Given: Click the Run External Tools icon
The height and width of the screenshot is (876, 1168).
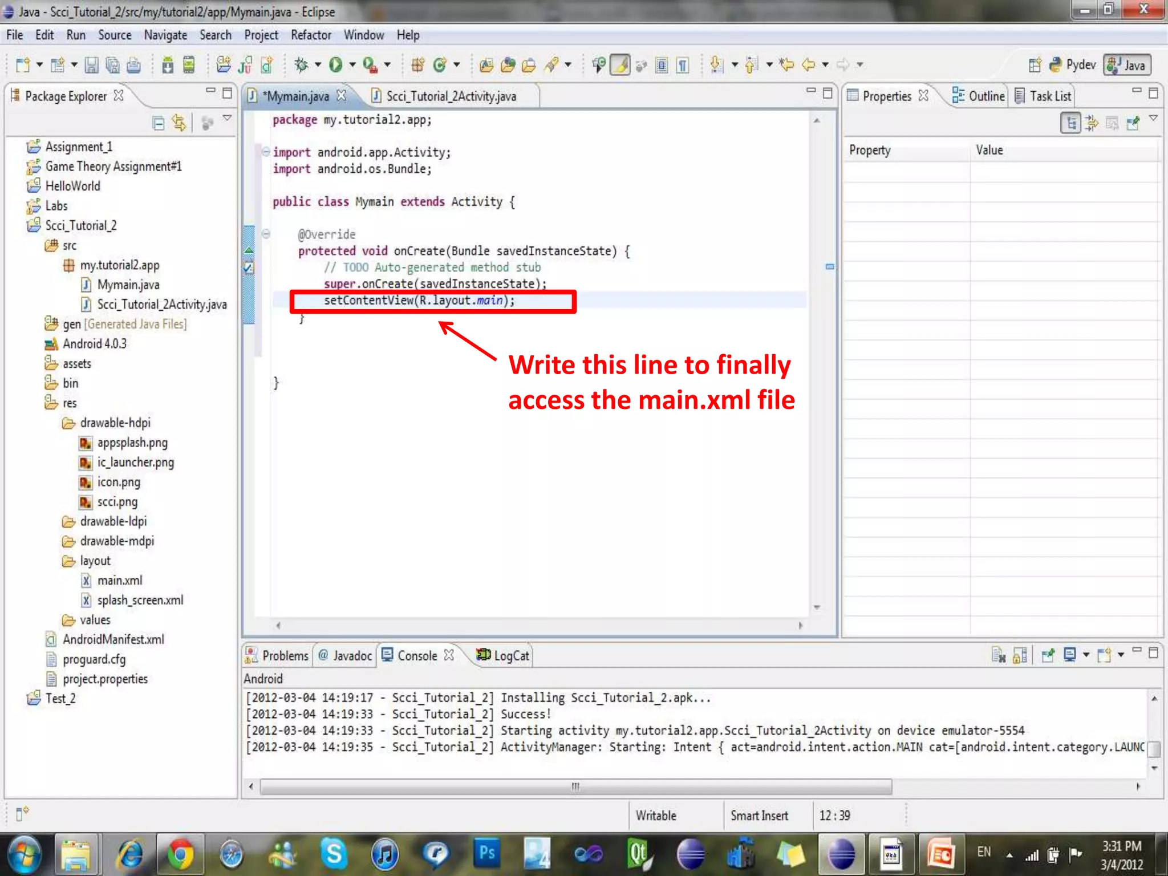Looking at the screenshot, I should click(x=370, y=65).
